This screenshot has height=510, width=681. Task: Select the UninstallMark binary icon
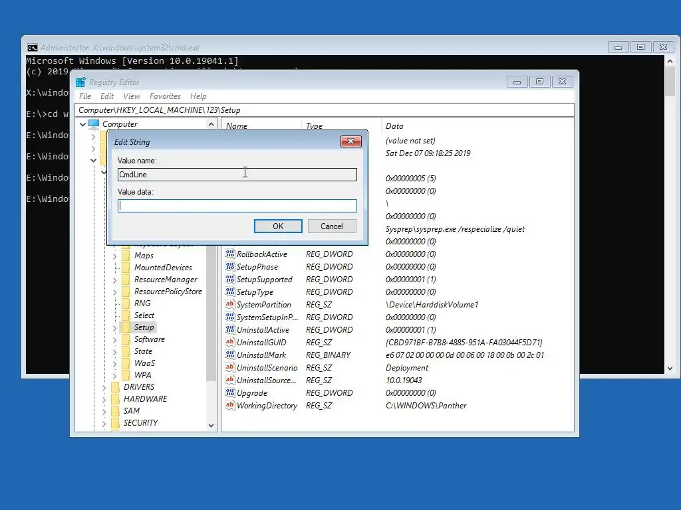229,355
